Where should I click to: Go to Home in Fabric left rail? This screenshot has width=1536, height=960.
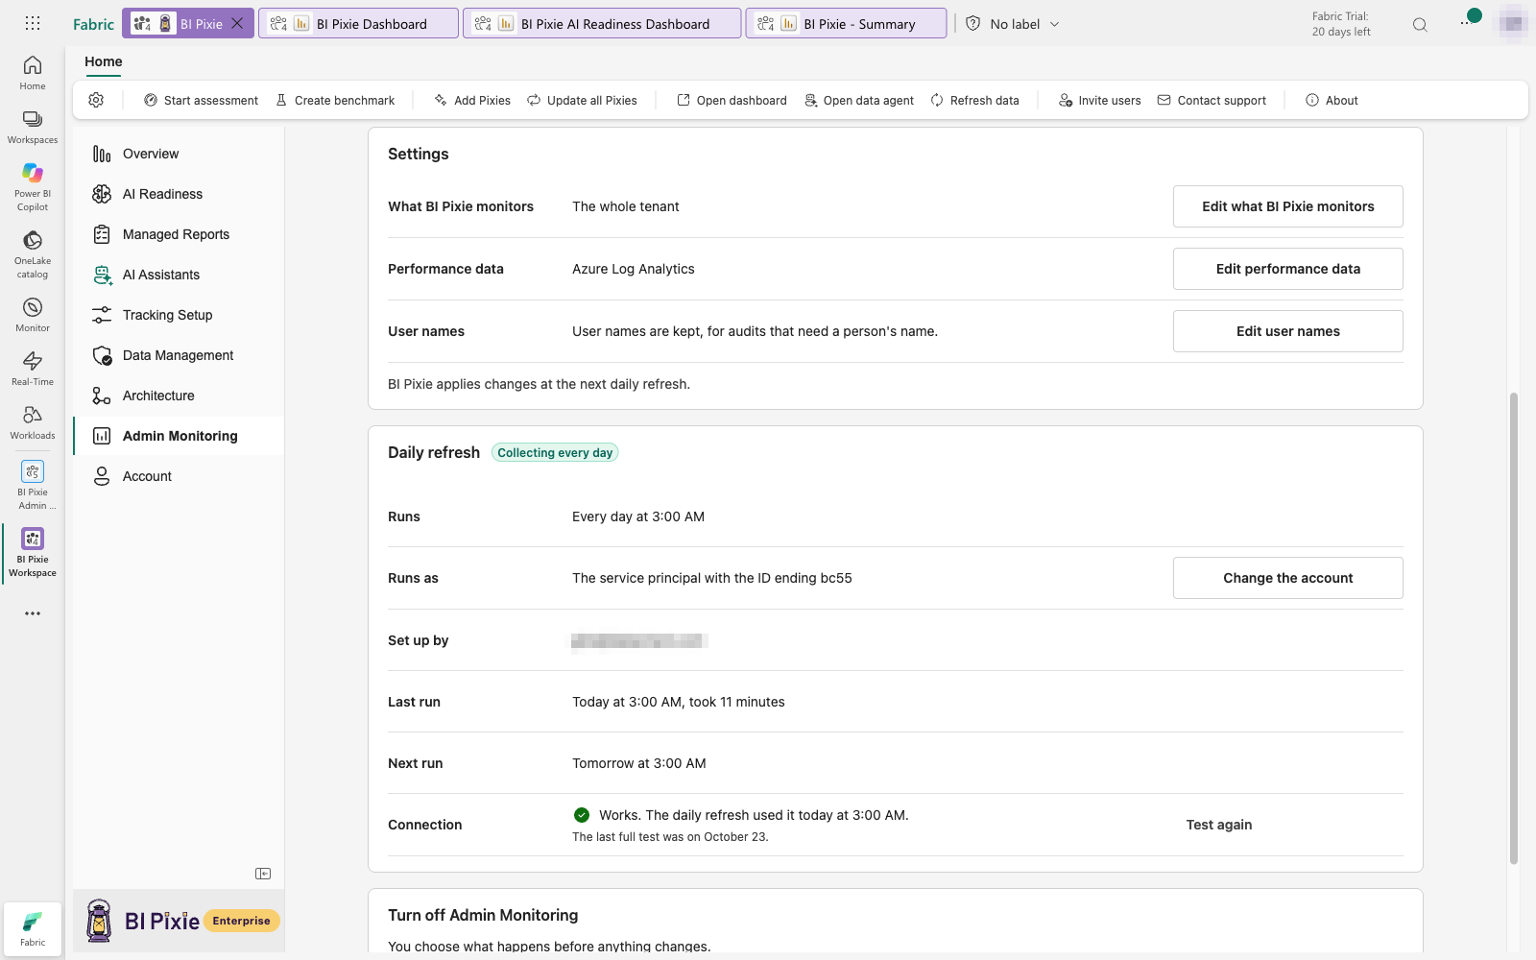tap(33, 73)
